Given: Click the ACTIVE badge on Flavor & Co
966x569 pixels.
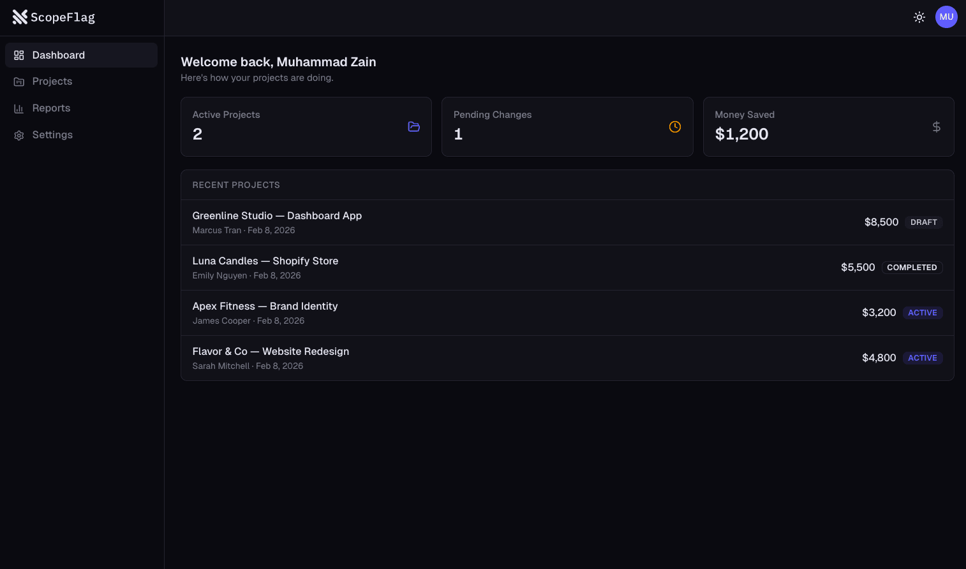Looking at the screenshot, I should tap(923, 357).
